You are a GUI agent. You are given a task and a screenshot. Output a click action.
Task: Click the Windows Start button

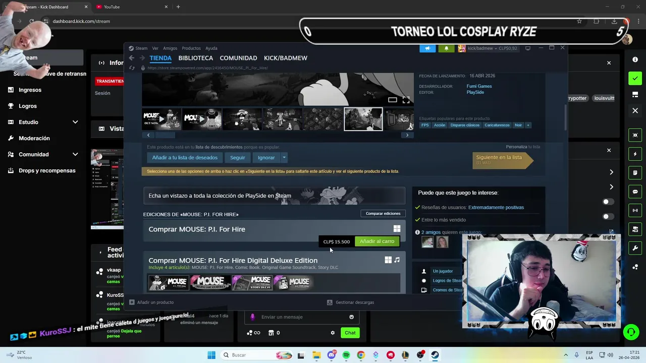tap(211, 355)
